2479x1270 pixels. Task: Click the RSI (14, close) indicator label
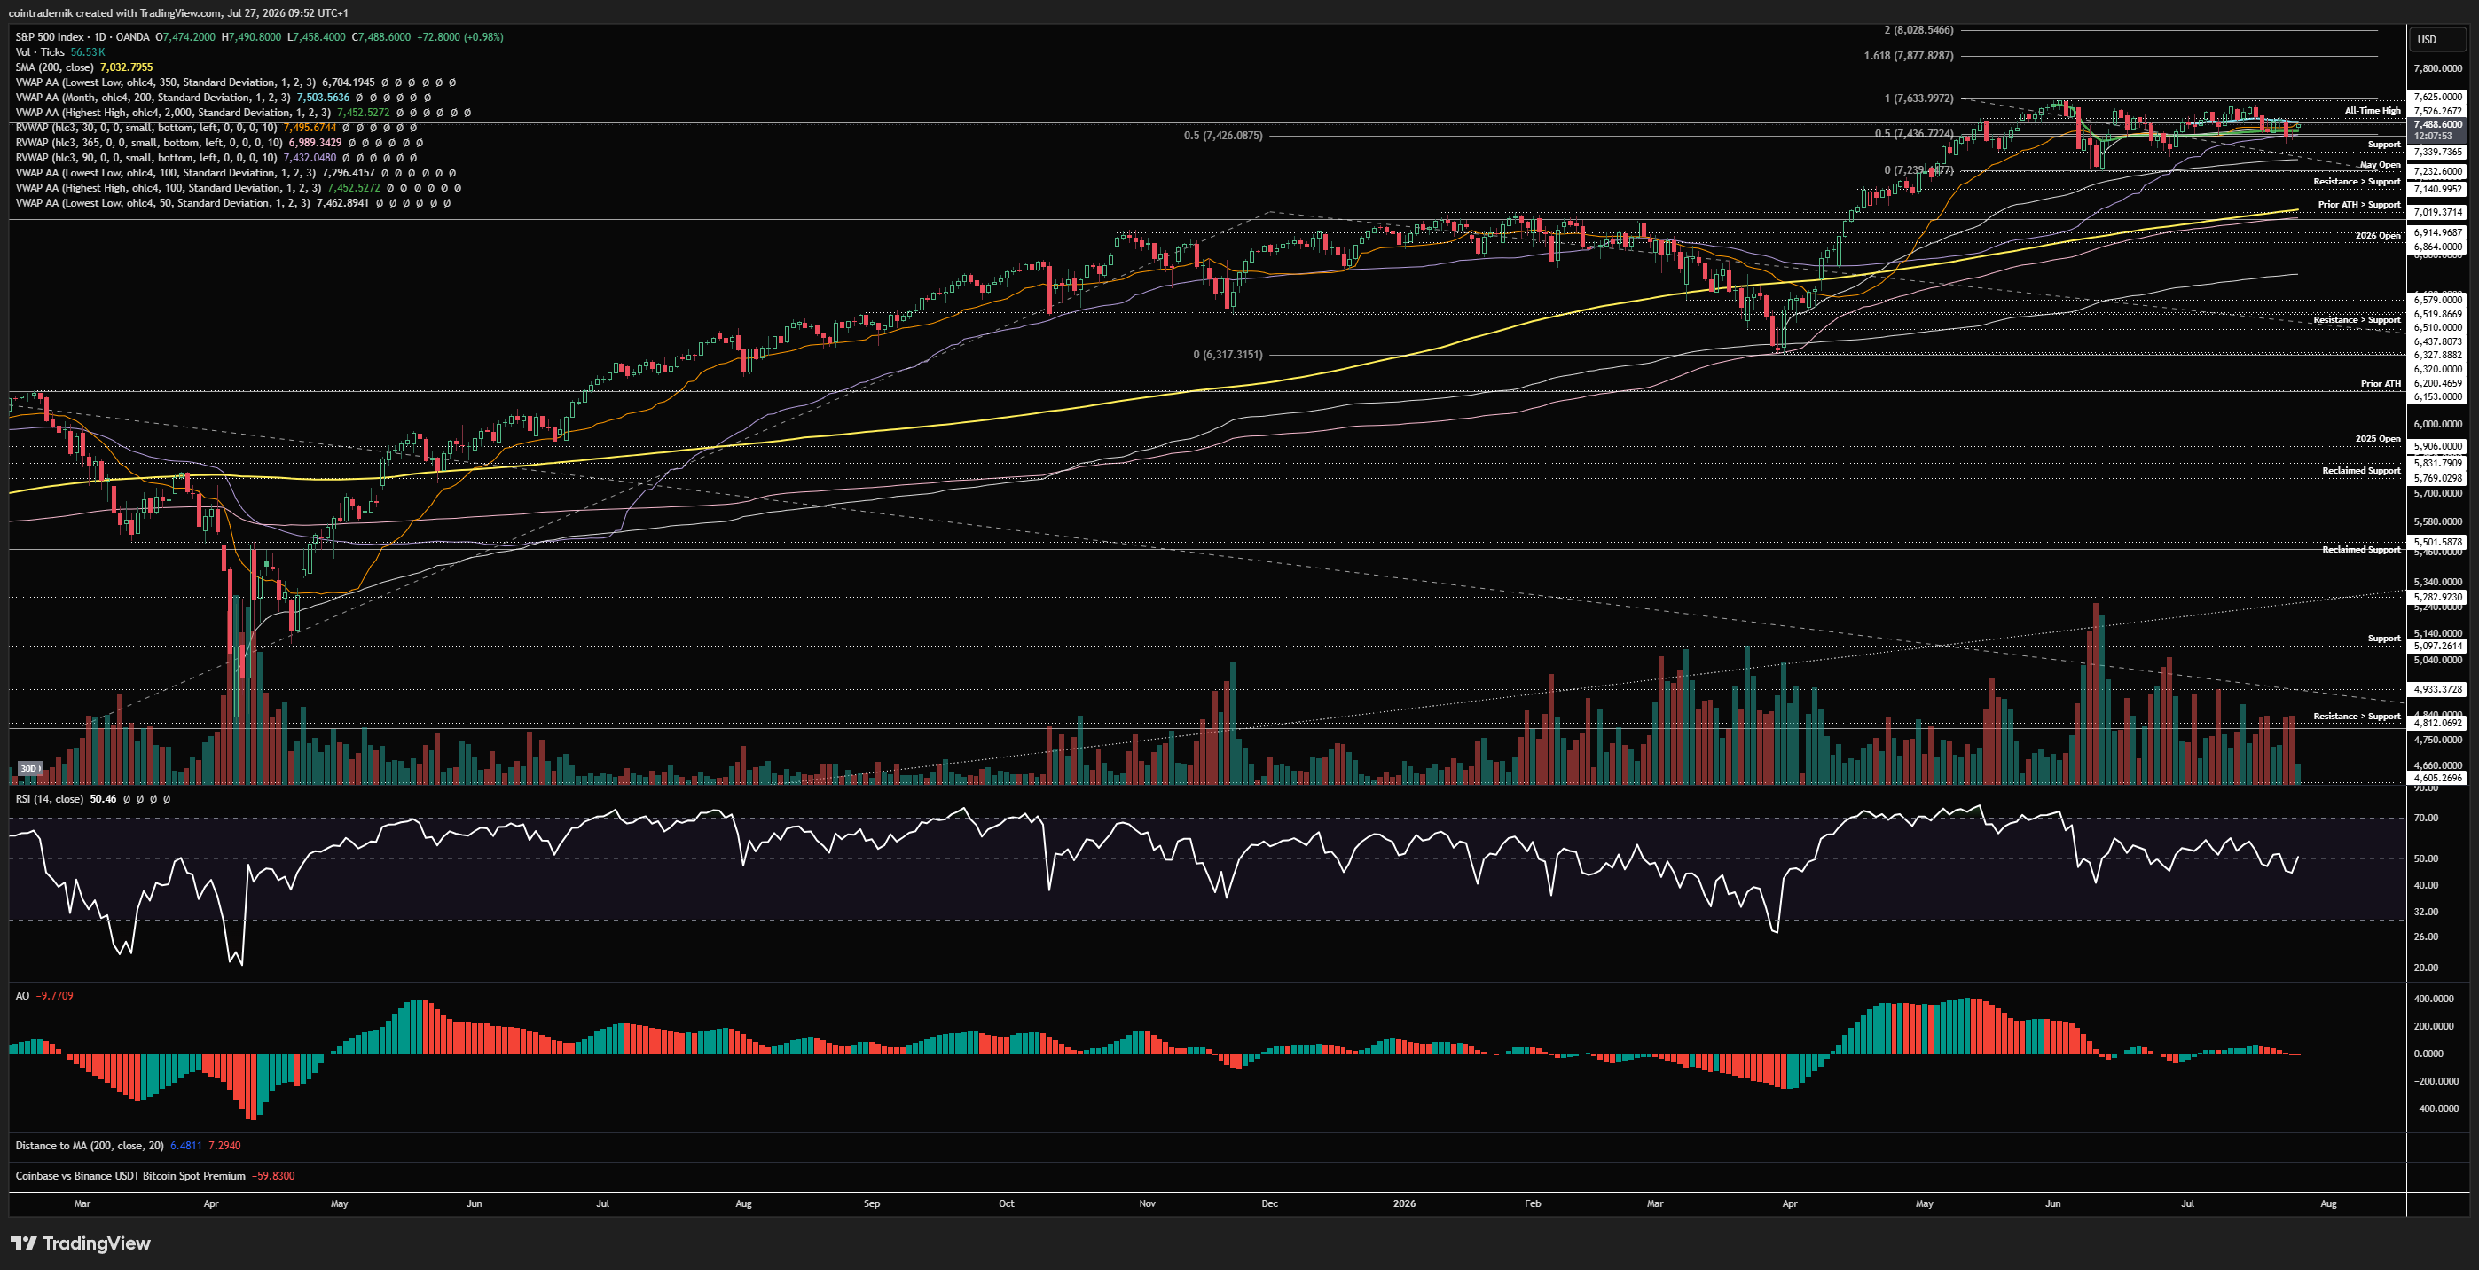(49, 798)
